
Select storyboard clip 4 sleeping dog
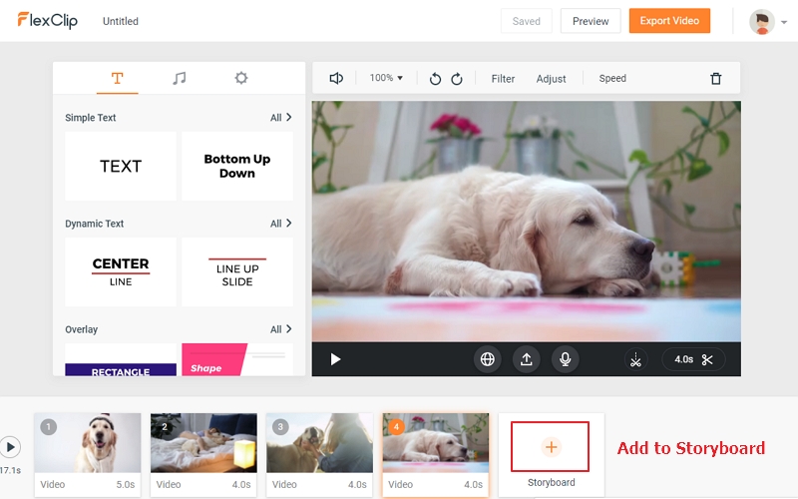(x=436, y=455)
